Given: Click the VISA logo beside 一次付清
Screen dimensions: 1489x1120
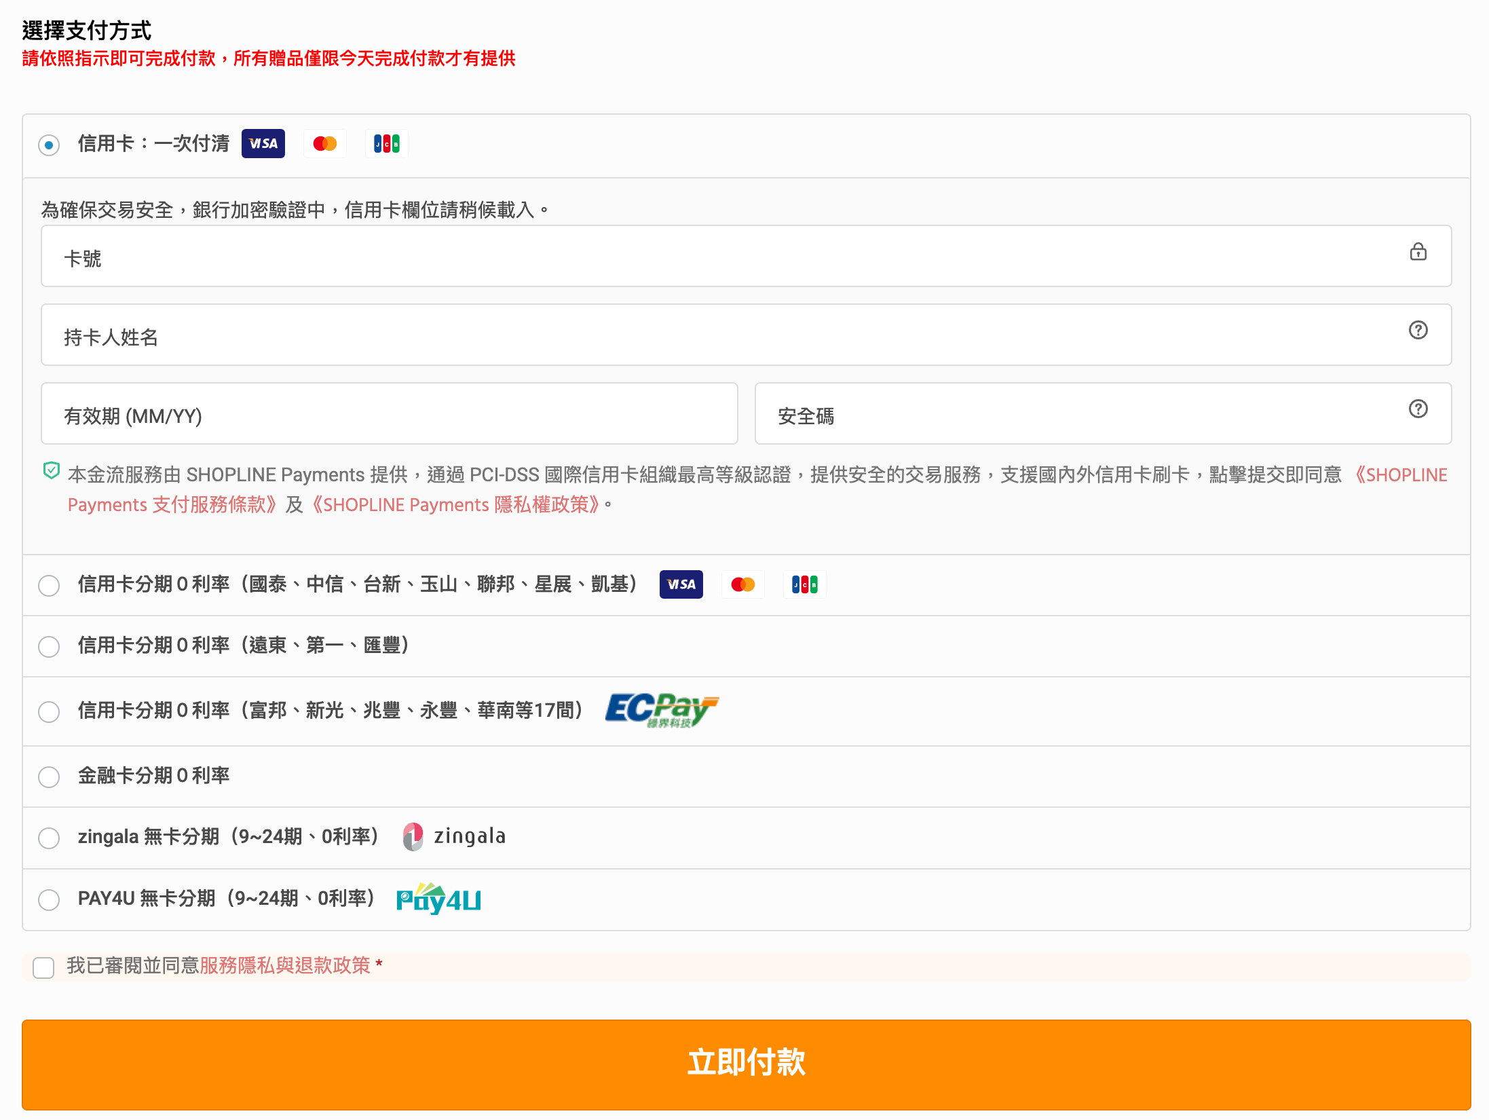Looking at the screenshot, I should (263, 144).
